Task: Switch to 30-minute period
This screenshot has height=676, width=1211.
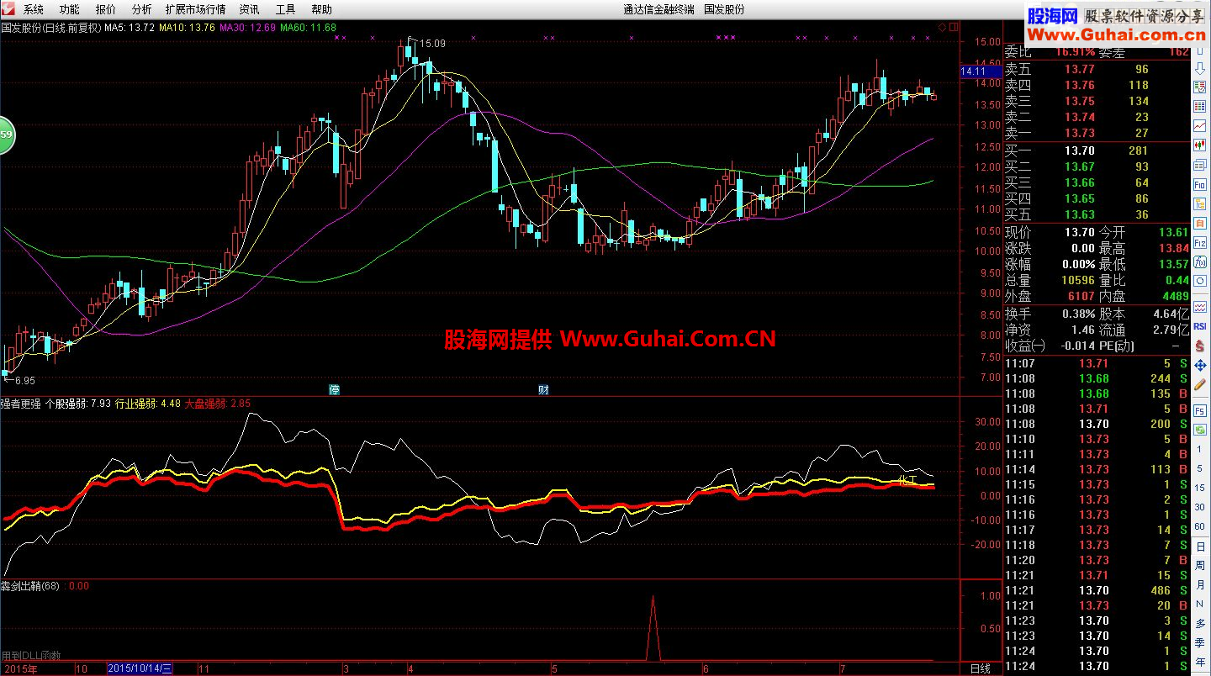Action: tap(1200, 506)
